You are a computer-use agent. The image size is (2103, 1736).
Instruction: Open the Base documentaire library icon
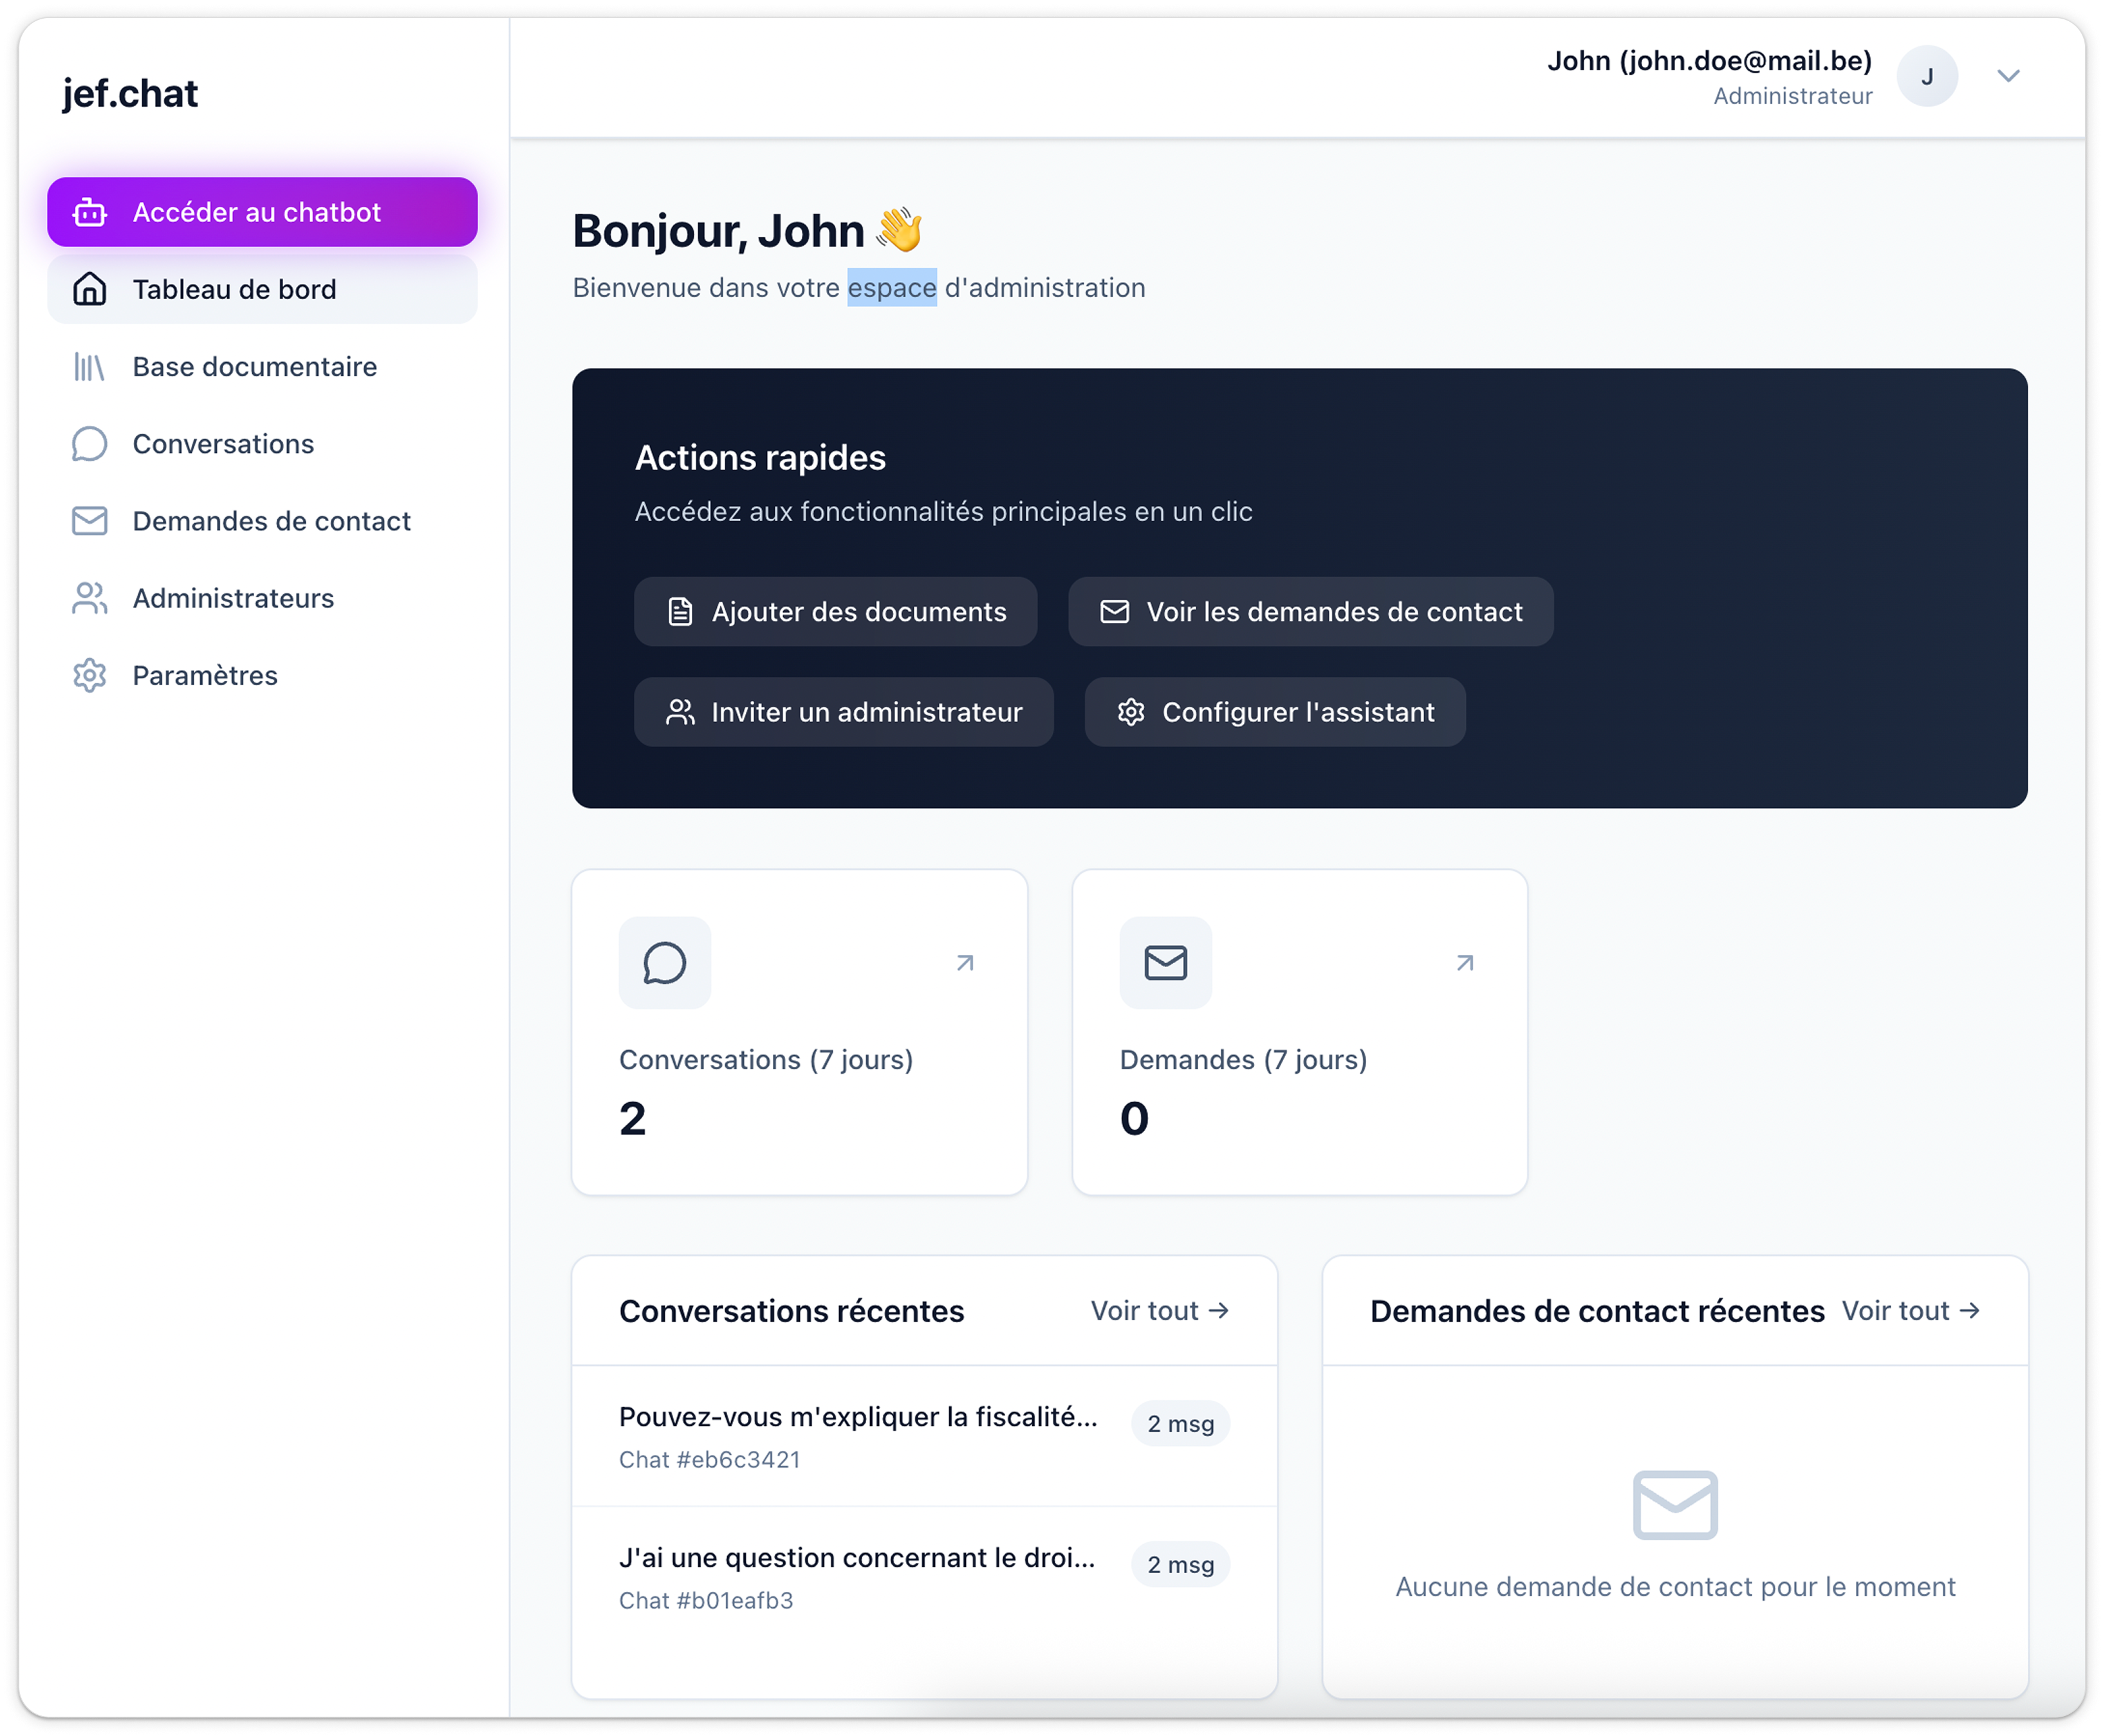click(x=90, y=367)
